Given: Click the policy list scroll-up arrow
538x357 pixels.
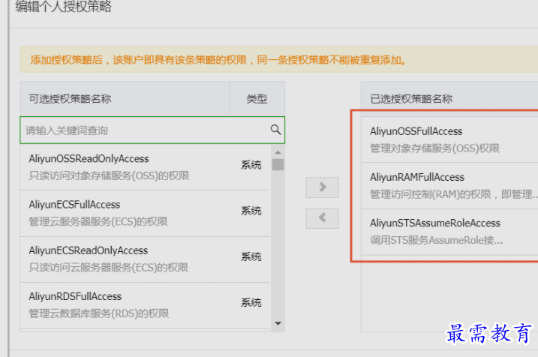Looking at the screenshot, I should click(278, 152).
